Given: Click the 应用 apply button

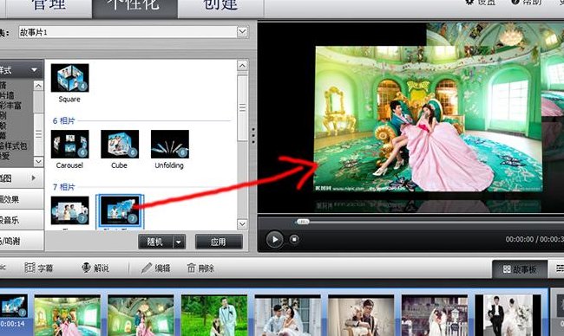Looking at the screenshot, I should [219, 242].
